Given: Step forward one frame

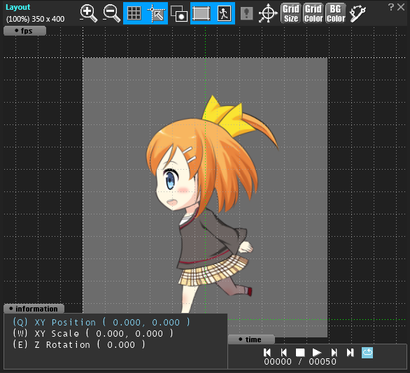Looking at the screenshot, I should 334,352.
